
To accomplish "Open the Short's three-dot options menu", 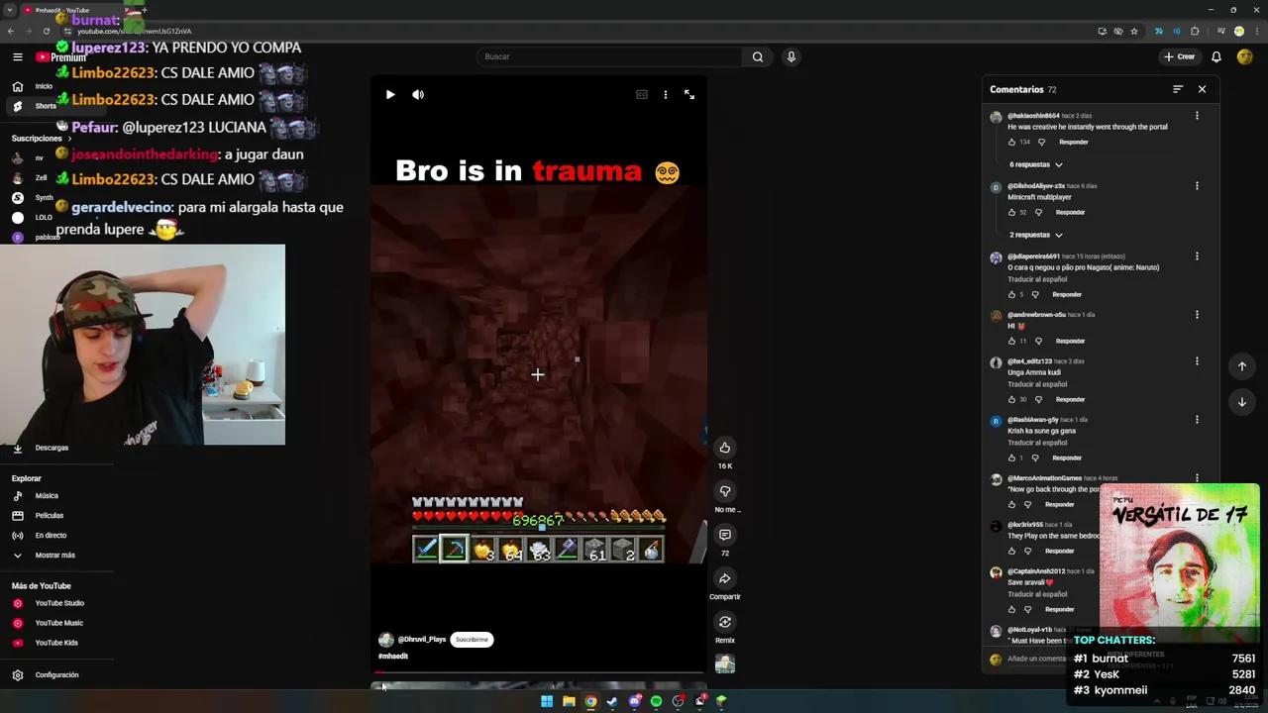I will coord(666,95).
